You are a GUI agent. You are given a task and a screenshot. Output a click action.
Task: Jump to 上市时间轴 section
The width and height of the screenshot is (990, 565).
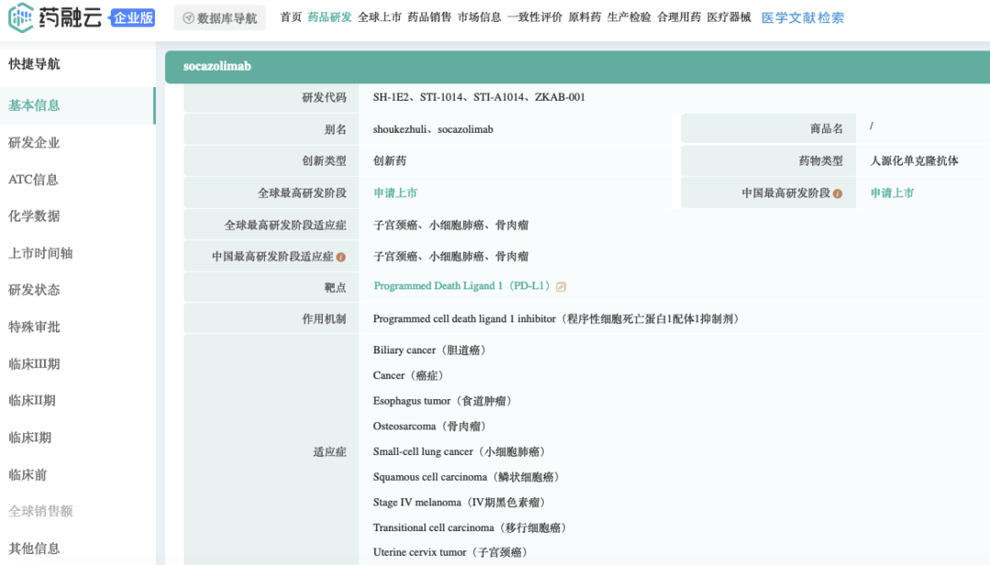pos(40,254)
